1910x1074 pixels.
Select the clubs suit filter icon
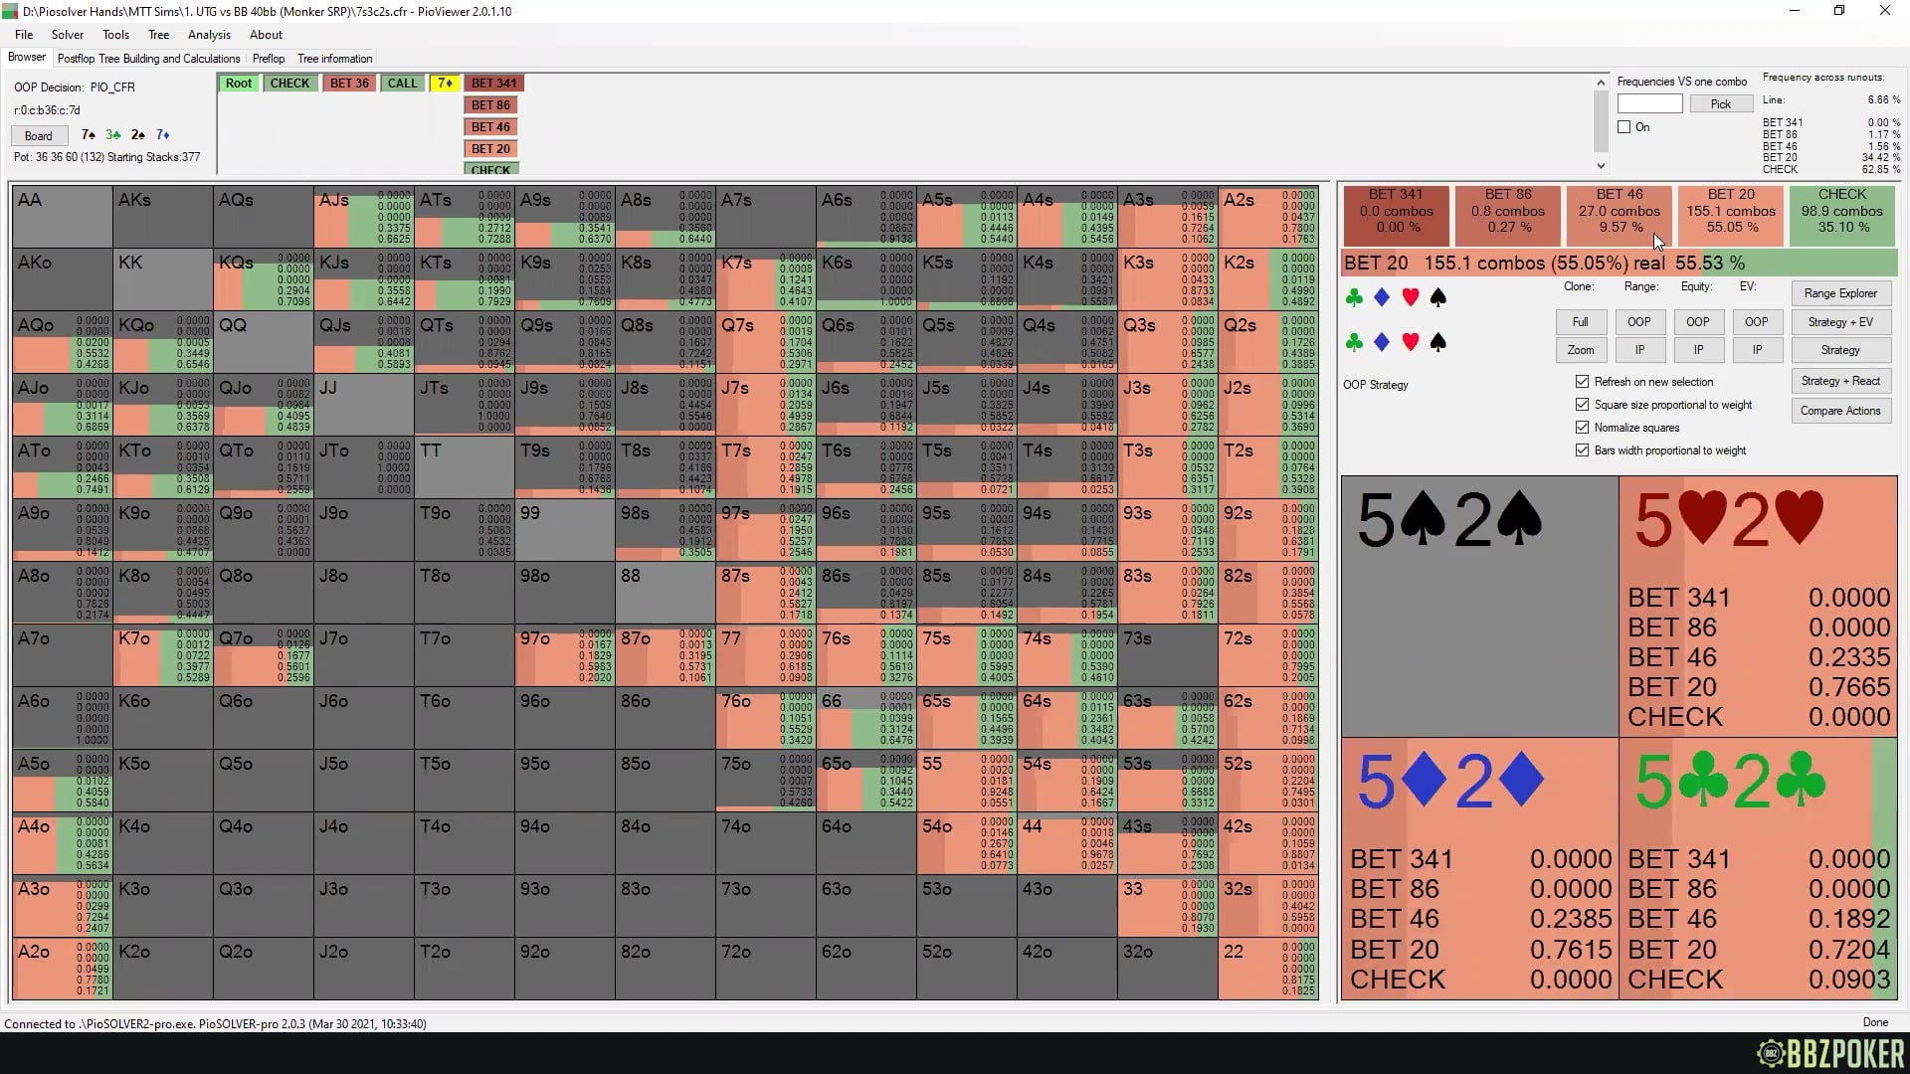[1353, 297]
